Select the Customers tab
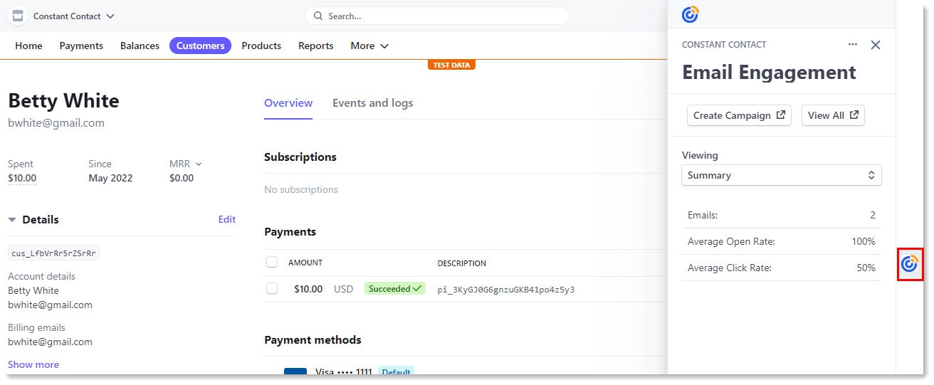The height and width of the screenshot is (385, 934). pyautogui.click(x=200, y=46)
